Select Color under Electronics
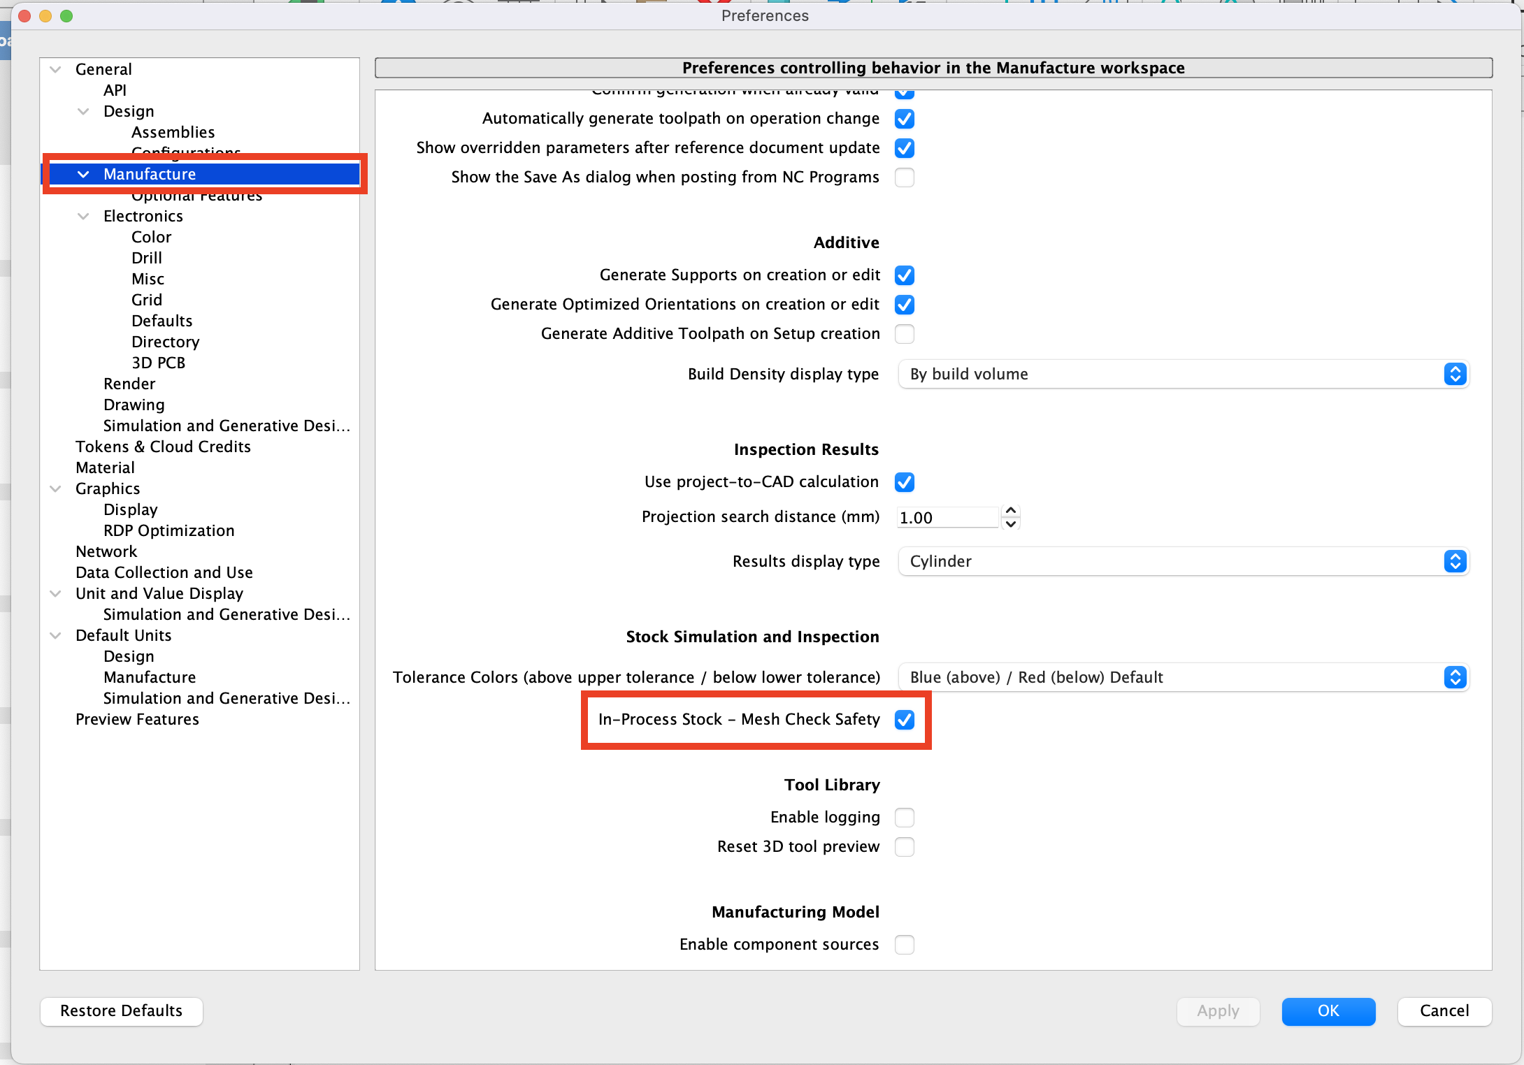 click(152, 237)
